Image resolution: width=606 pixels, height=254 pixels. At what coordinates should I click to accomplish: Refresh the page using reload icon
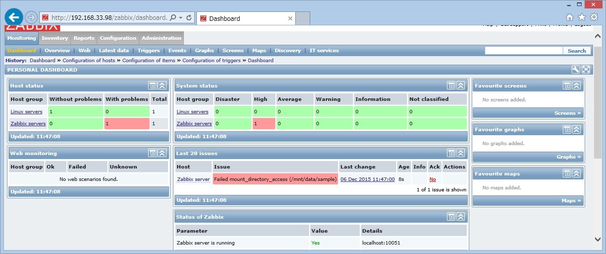tap(189, 18)
